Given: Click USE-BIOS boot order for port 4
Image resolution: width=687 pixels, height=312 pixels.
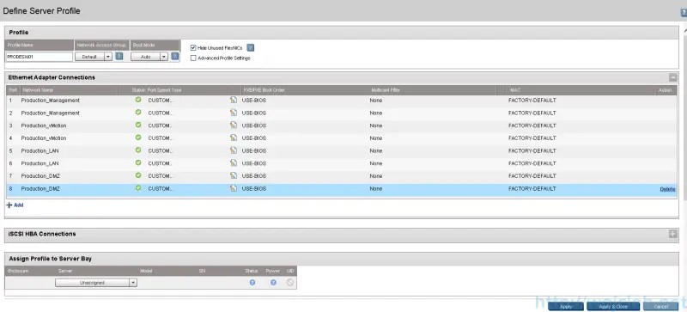Looking at the screenshot, I should point(254,138).
